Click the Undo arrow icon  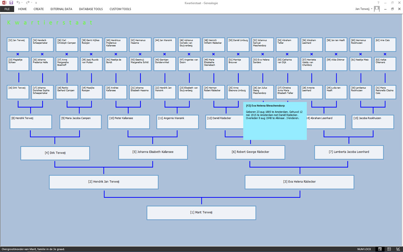tap(18, 3)
